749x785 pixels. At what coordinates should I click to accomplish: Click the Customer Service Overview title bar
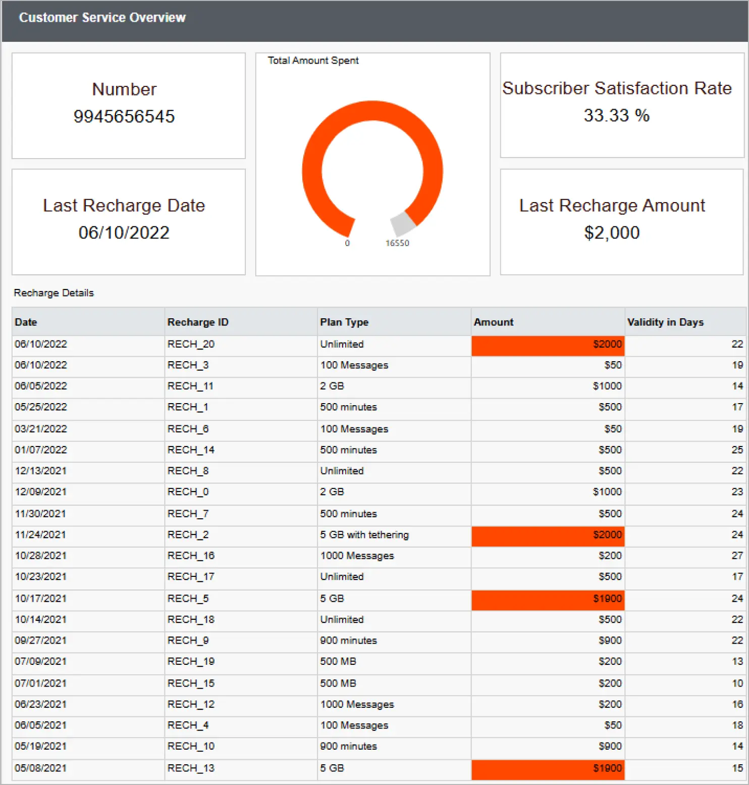pyautogui.click(x=103, y=17)
